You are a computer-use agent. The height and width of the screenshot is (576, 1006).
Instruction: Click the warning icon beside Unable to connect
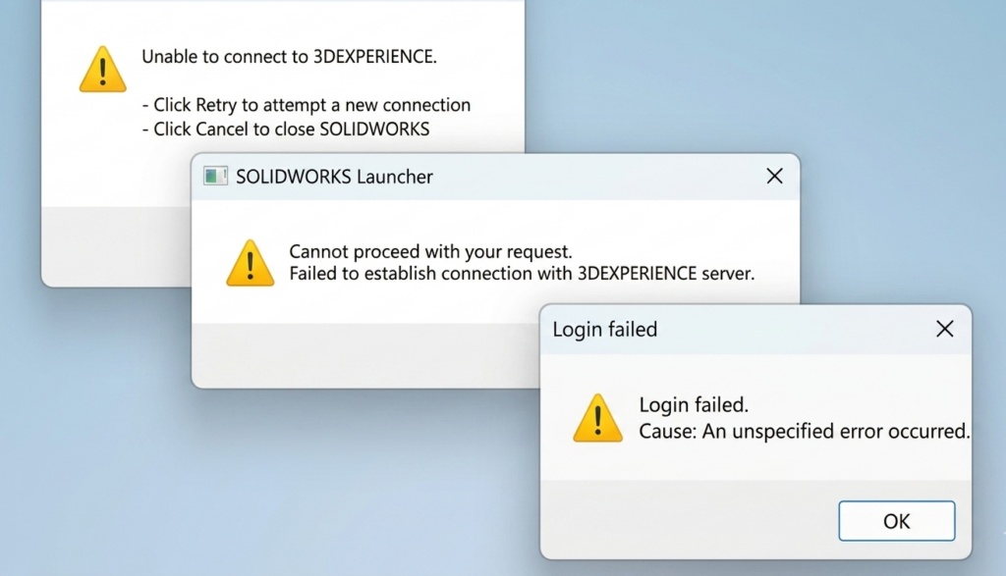tap(102, 70)
